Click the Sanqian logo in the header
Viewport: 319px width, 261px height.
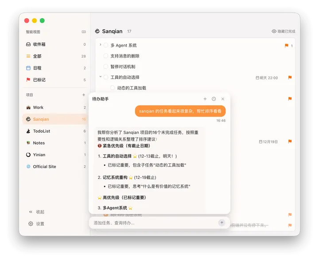[x=97, y=31]
